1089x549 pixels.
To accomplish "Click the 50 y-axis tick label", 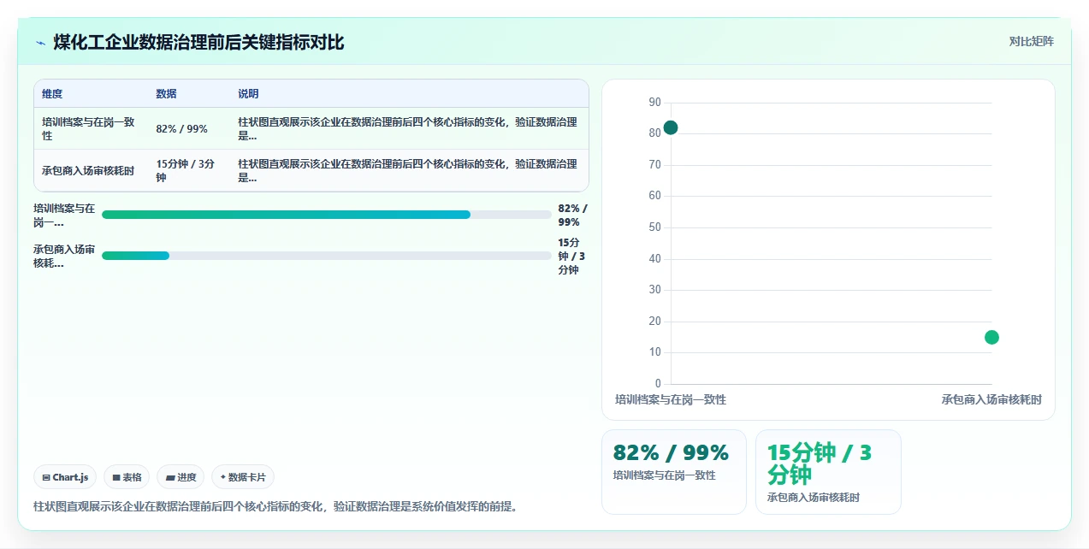I will [x=655, y=227].
